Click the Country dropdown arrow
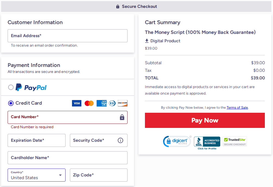273x187 pixels. [60, 175]
